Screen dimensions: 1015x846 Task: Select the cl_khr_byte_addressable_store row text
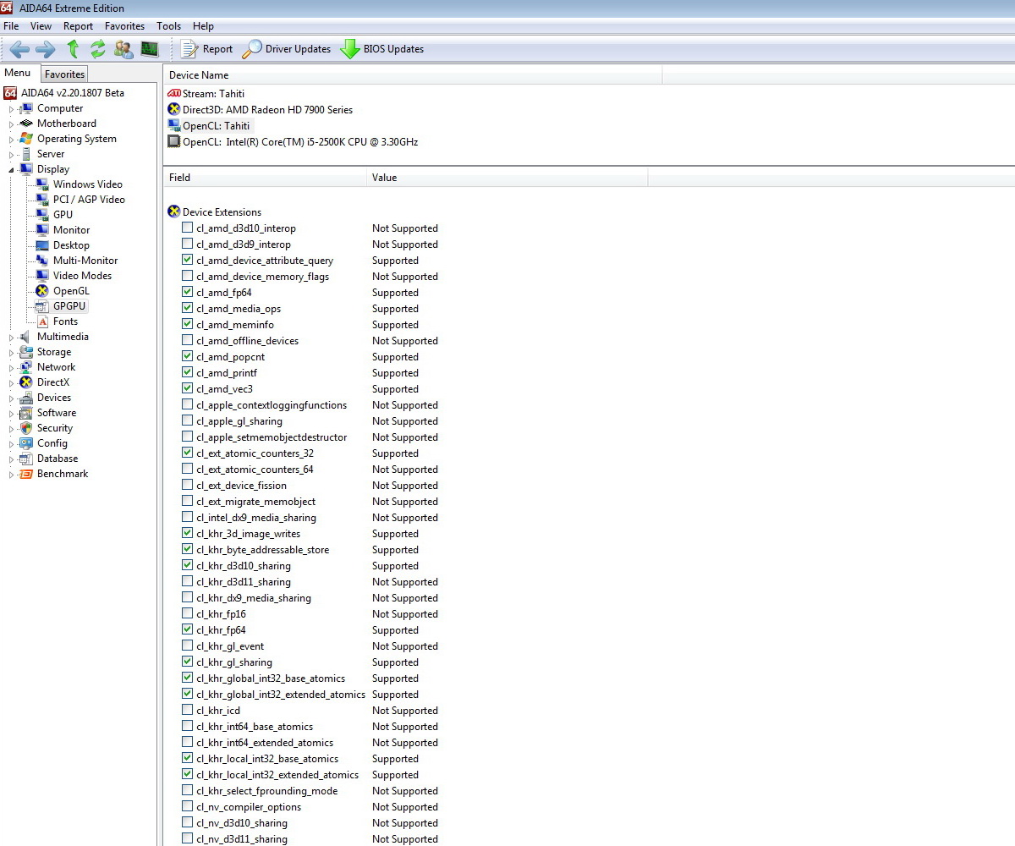click(x=263, y=550)
